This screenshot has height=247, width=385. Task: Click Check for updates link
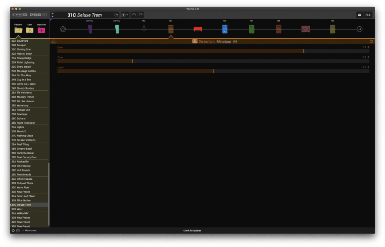[x=192, y=230]
